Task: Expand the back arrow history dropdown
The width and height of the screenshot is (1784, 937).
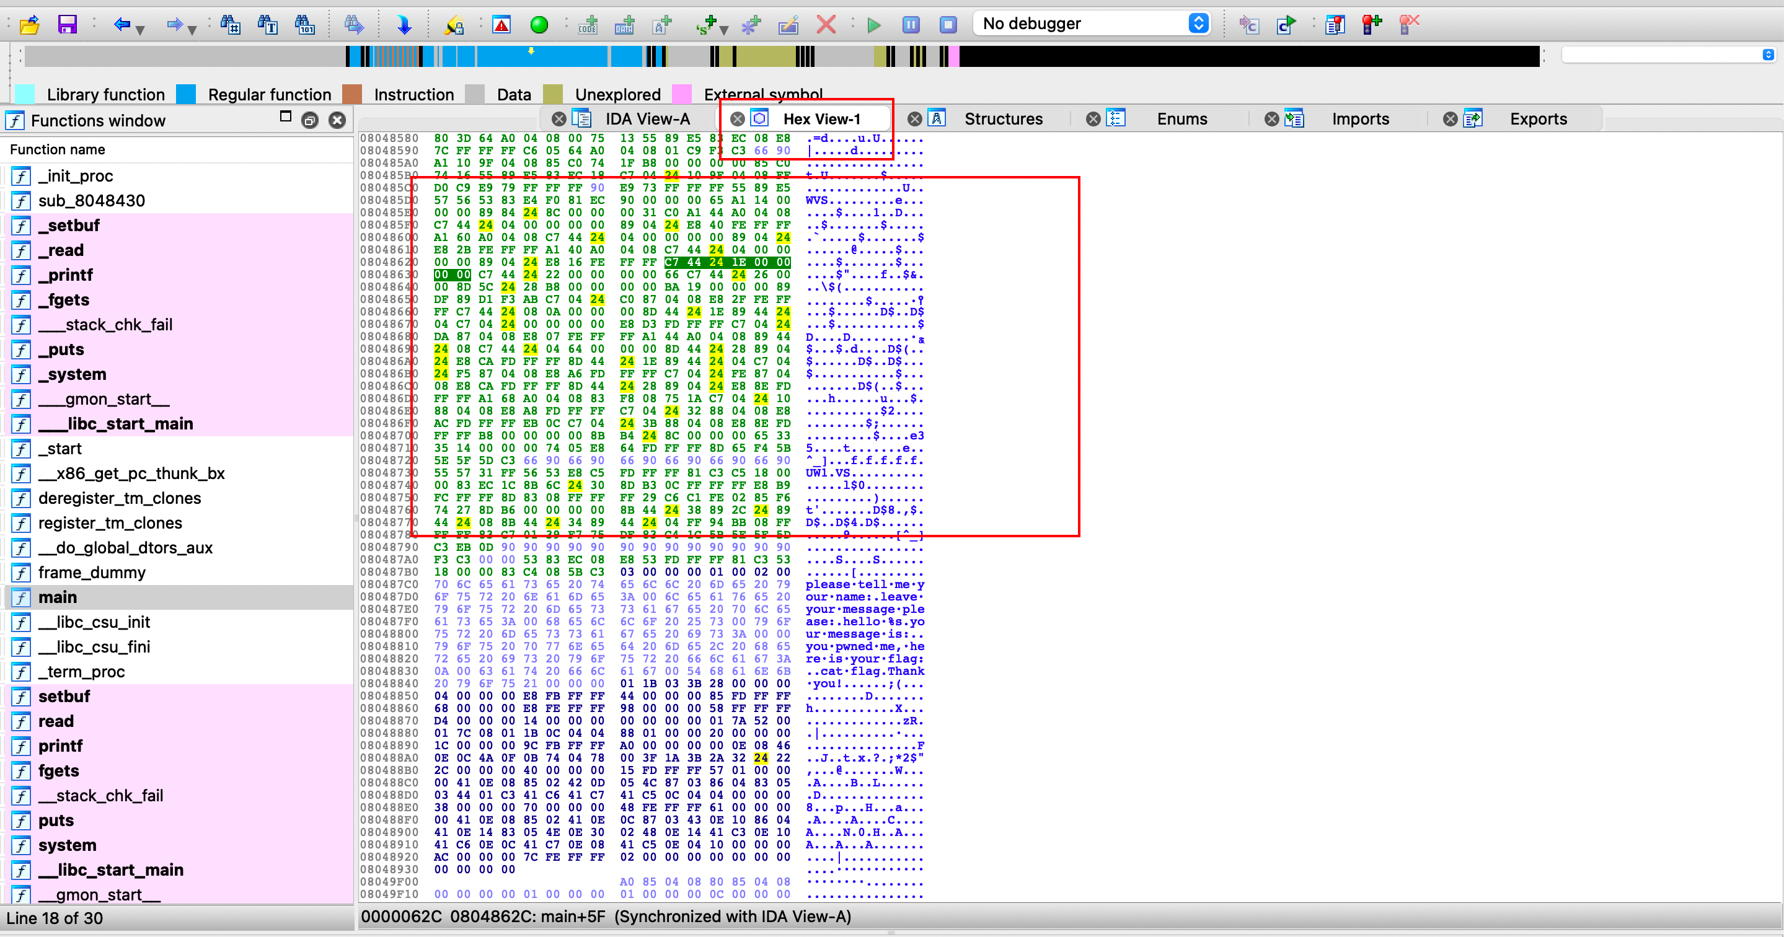Action: point(141,30)
